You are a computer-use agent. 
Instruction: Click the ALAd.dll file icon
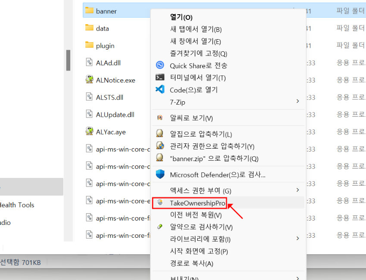(x=89, y=62)
